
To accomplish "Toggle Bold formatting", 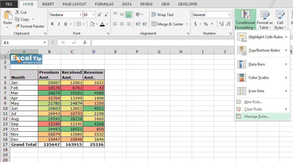I will [x=52, y=24].
